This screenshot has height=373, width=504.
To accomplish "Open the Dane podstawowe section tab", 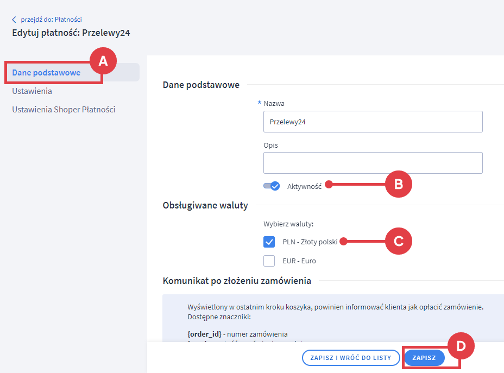I will 46,73.
